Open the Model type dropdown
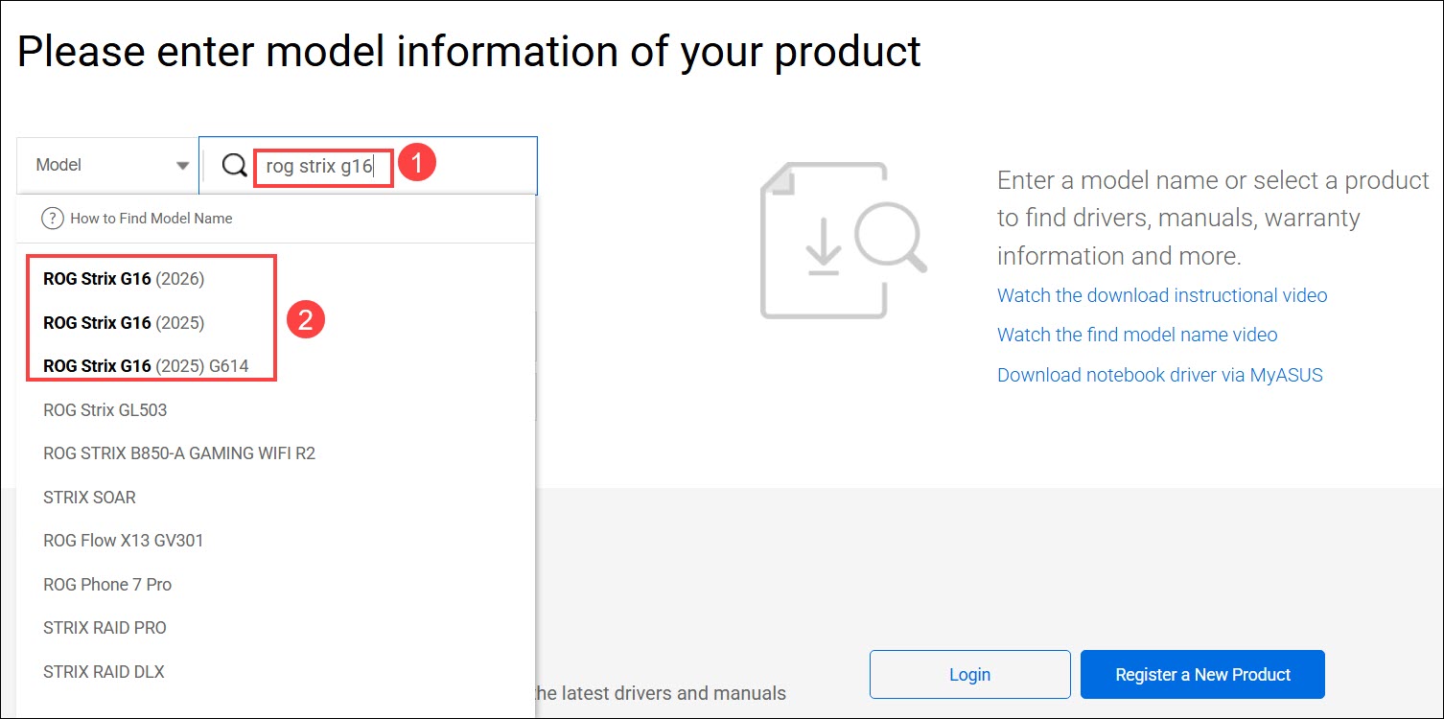 click(107, 165)
